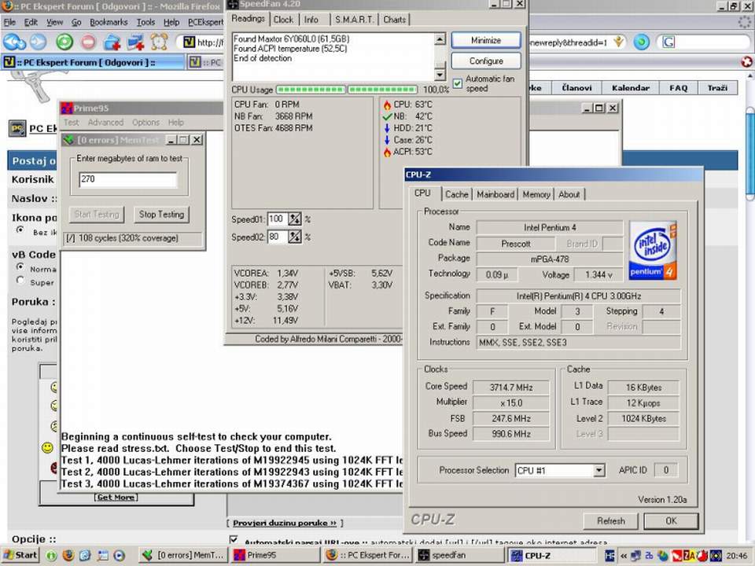Open MemTest from the taskbar

tap(183, 555)
